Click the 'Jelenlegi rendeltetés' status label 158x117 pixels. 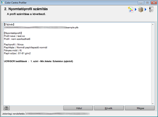point(13,114)
